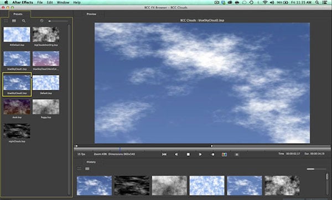Screen dimensions: 332x200
Task: Click the battery status indicator
Action: 282,3
